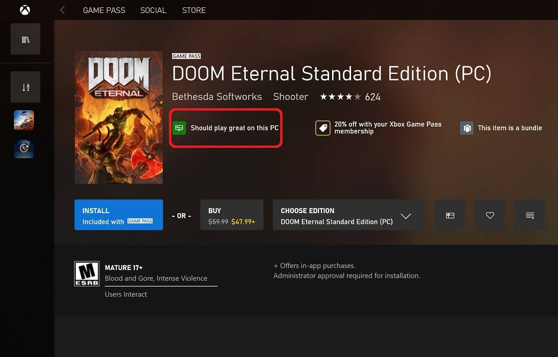Switch to the Social tab
Viewport: 558px width, 357px height.
[153, 10]
